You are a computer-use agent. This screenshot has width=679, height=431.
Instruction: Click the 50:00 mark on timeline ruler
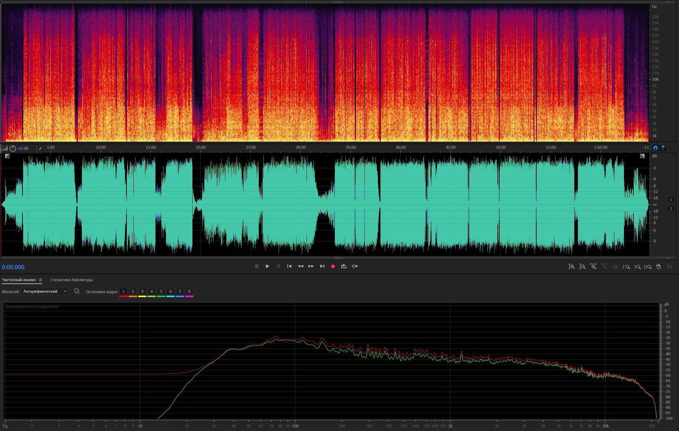click(501, 147)
